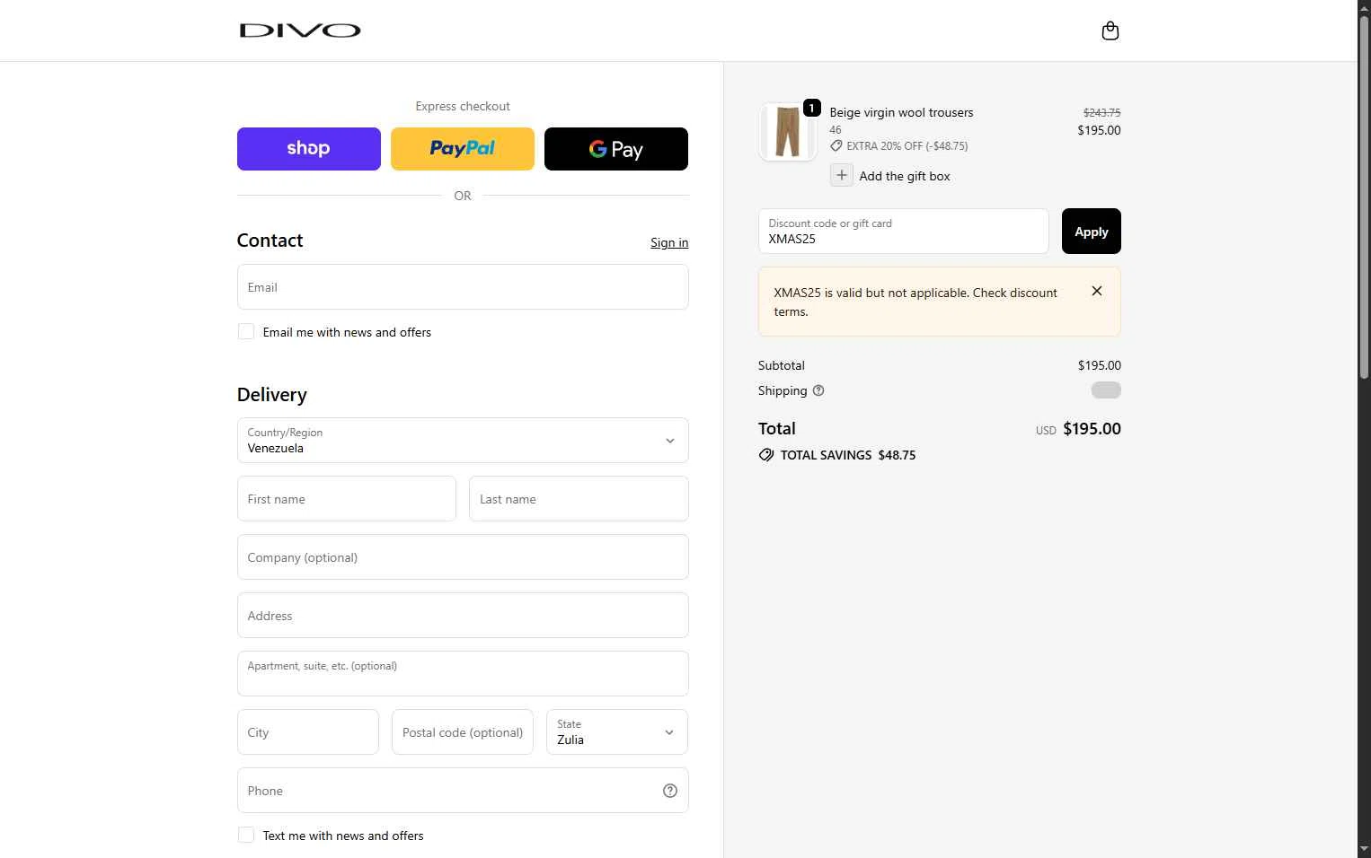Pay with Shop express checkout
1371x858 pixels.
[x=309, y=149]
